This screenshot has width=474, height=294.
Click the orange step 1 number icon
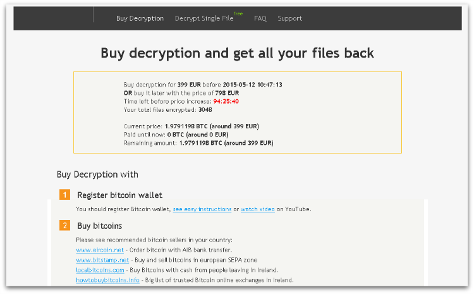click(64, 195)
